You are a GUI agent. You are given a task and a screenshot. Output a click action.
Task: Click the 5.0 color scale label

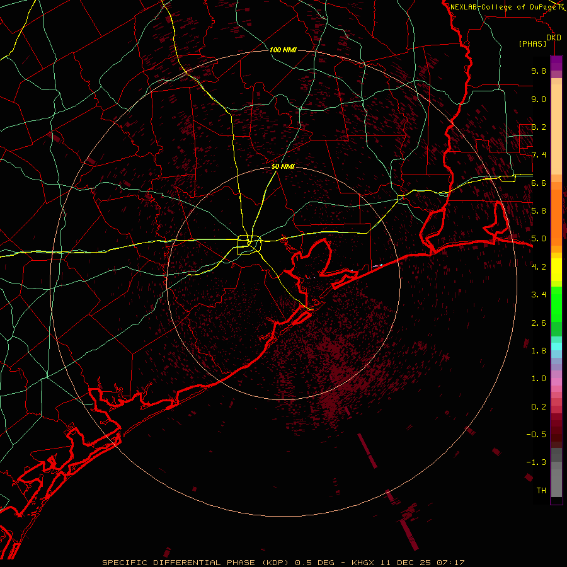[539, 239]
